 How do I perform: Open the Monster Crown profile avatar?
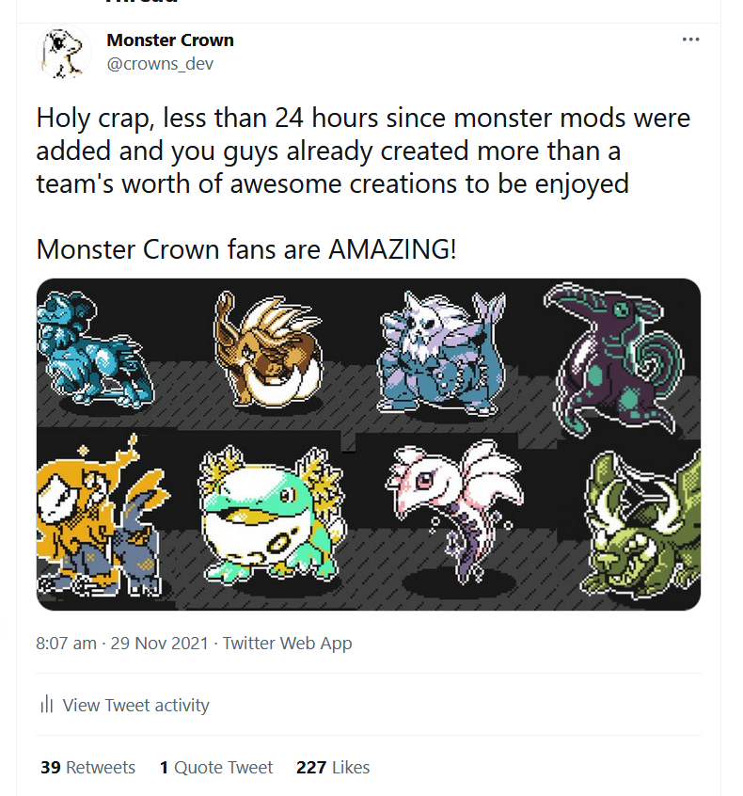(x=63, y=53)
